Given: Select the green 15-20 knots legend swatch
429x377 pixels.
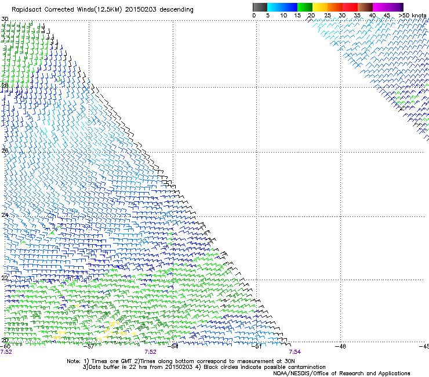Looking at the screenshot, I should (x=305, y=7).
